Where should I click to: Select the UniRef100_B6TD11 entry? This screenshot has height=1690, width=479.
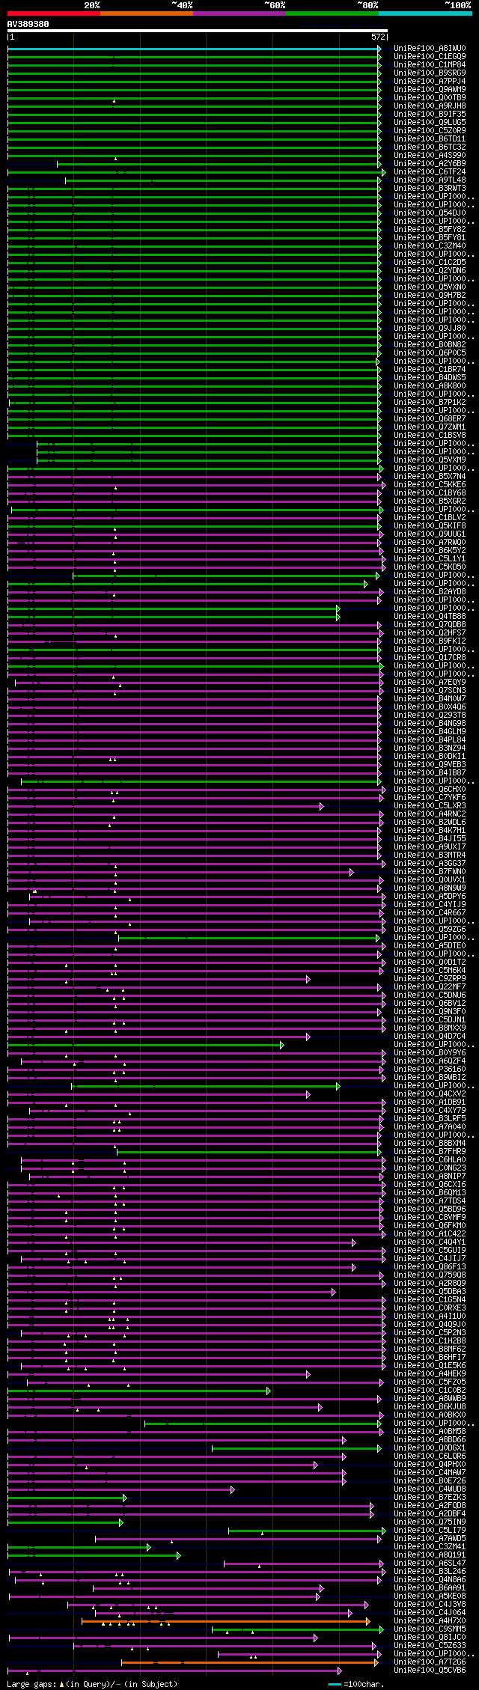pos(430,139)
